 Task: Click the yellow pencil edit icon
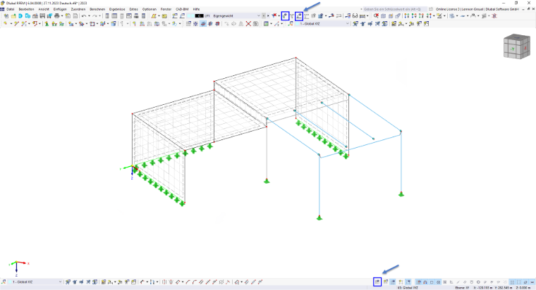154,15
